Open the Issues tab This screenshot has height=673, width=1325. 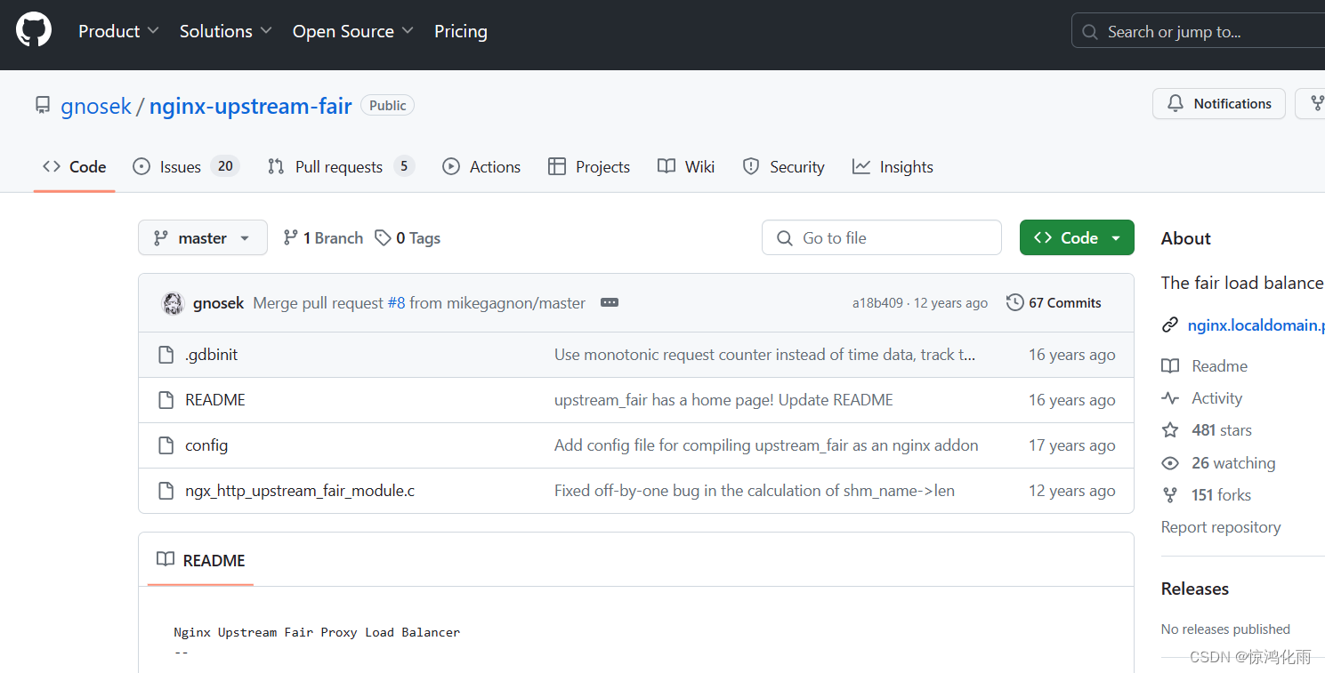click(x=186, y=167)
